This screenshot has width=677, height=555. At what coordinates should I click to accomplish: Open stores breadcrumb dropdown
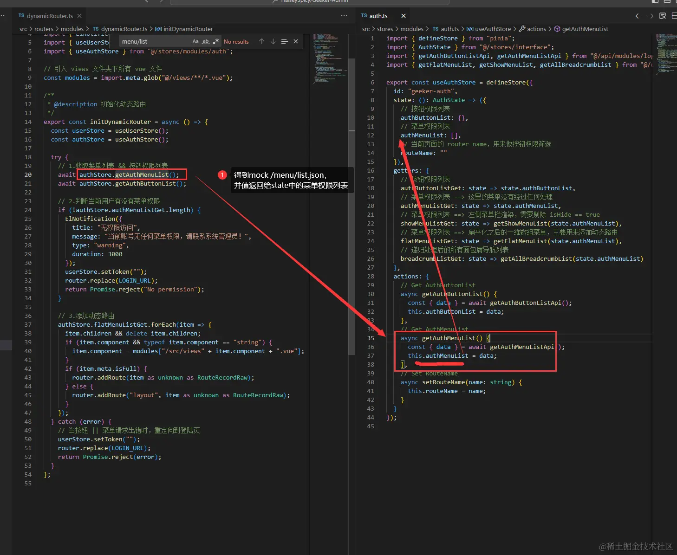(x=385, y=29)
